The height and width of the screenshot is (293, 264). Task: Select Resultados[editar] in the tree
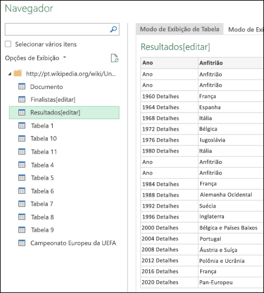[x=64, y=113]
